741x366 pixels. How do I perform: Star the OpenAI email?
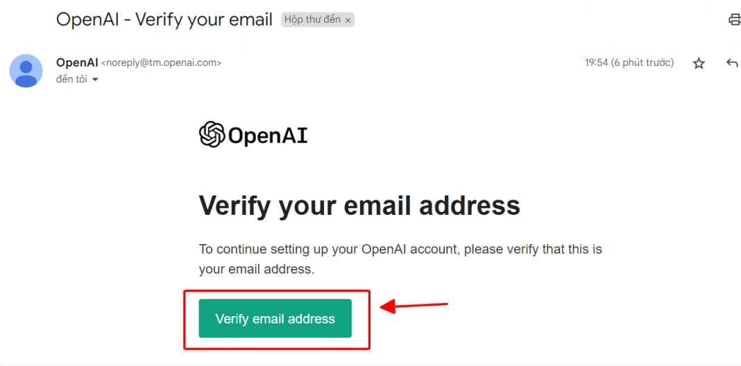(x=699, y=63)
